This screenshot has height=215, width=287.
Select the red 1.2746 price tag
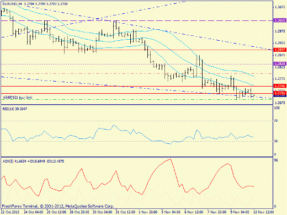point(280,86)
